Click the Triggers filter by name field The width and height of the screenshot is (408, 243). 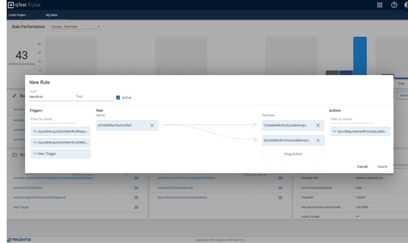coord(52,119)
